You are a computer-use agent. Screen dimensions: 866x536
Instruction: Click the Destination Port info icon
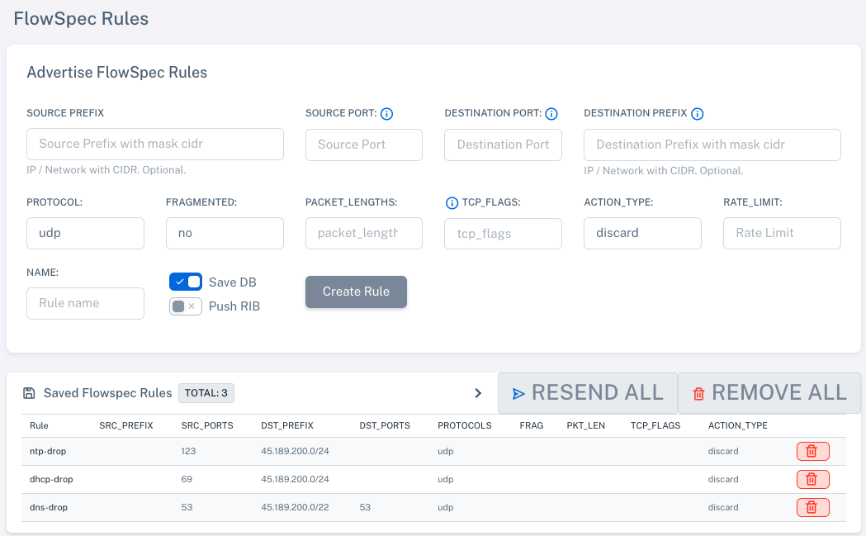(551, 114)
